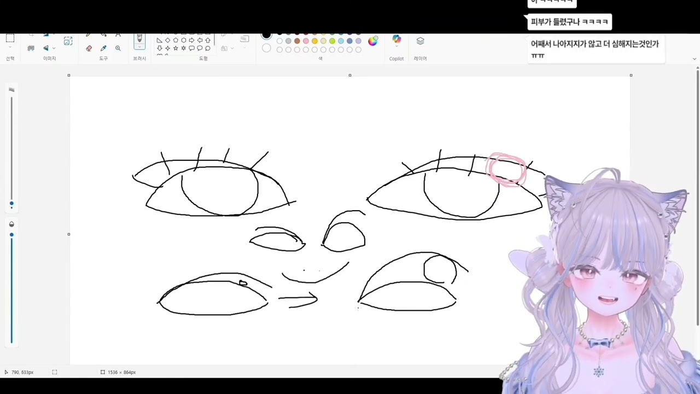Choose the lavender palette swatch
Screen dimensions: 700x394
click(x=358, y=41)
